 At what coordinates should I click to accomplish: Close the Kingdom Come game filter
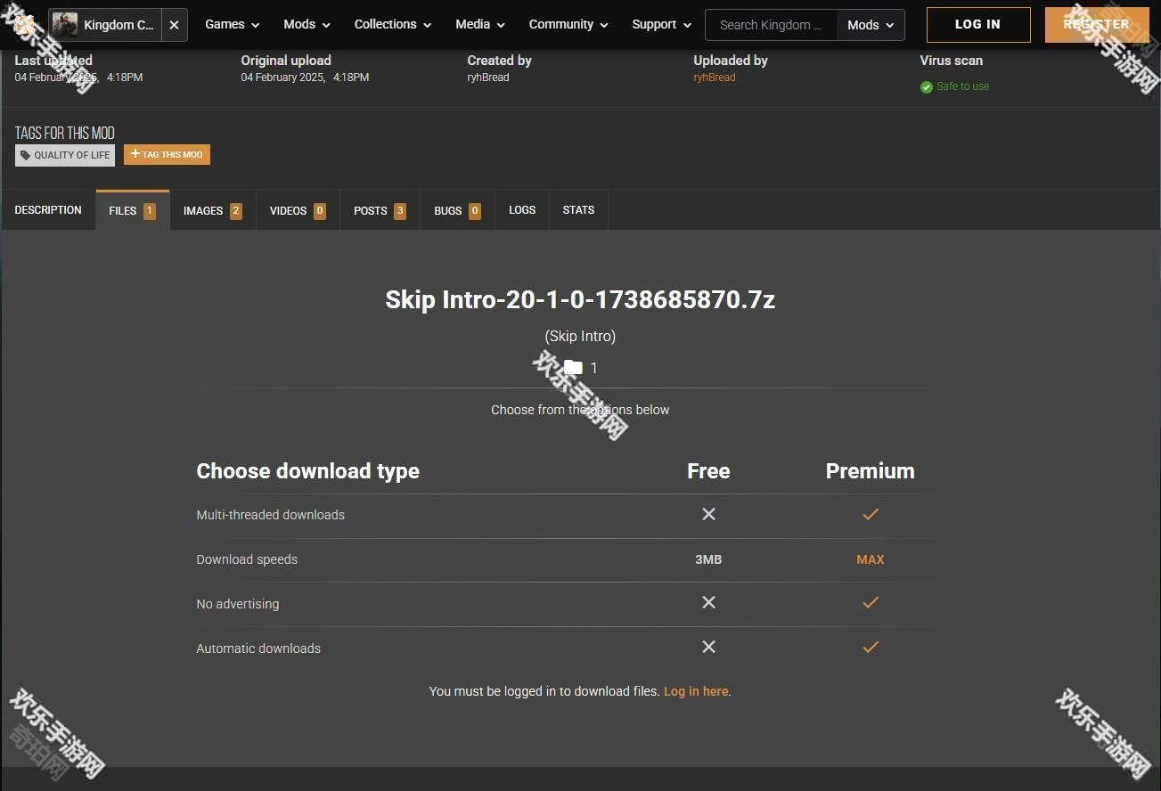pyautogui.click(x=174, y=25)
